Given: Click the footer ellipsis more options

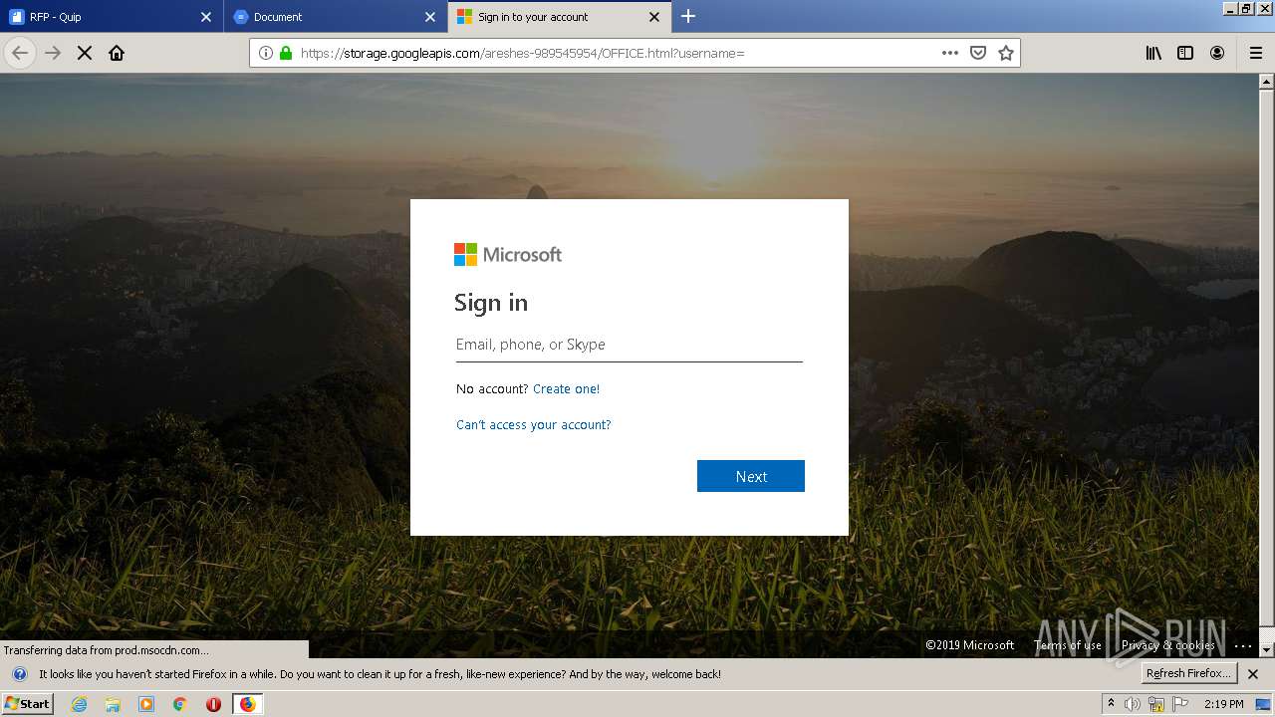Looking at the screenshot, I should (x=1243, y=645).
